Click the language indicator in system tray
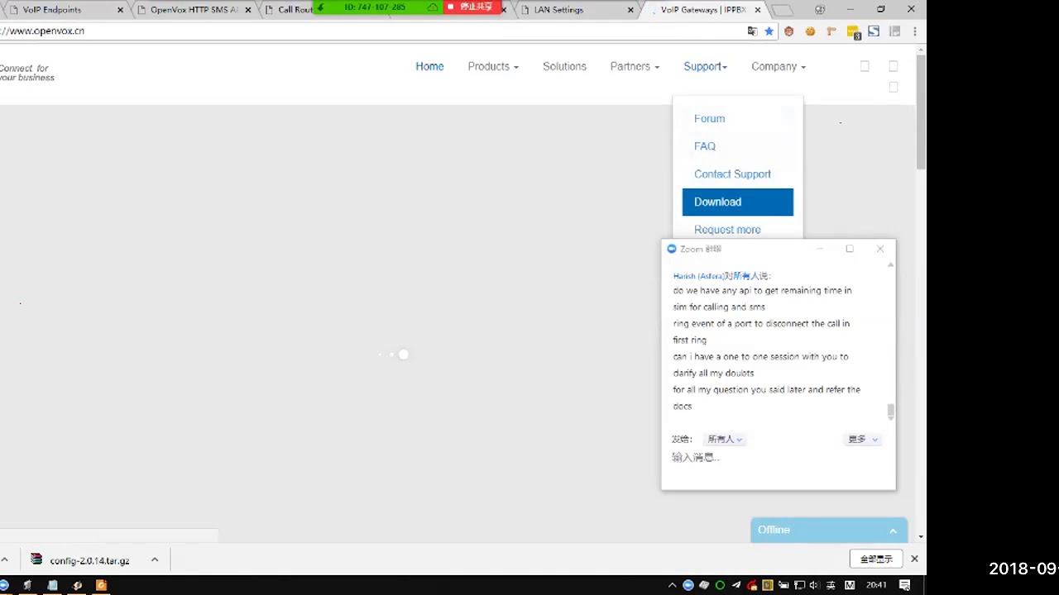This screenshot has height=595, width=1059. [831, 585]
